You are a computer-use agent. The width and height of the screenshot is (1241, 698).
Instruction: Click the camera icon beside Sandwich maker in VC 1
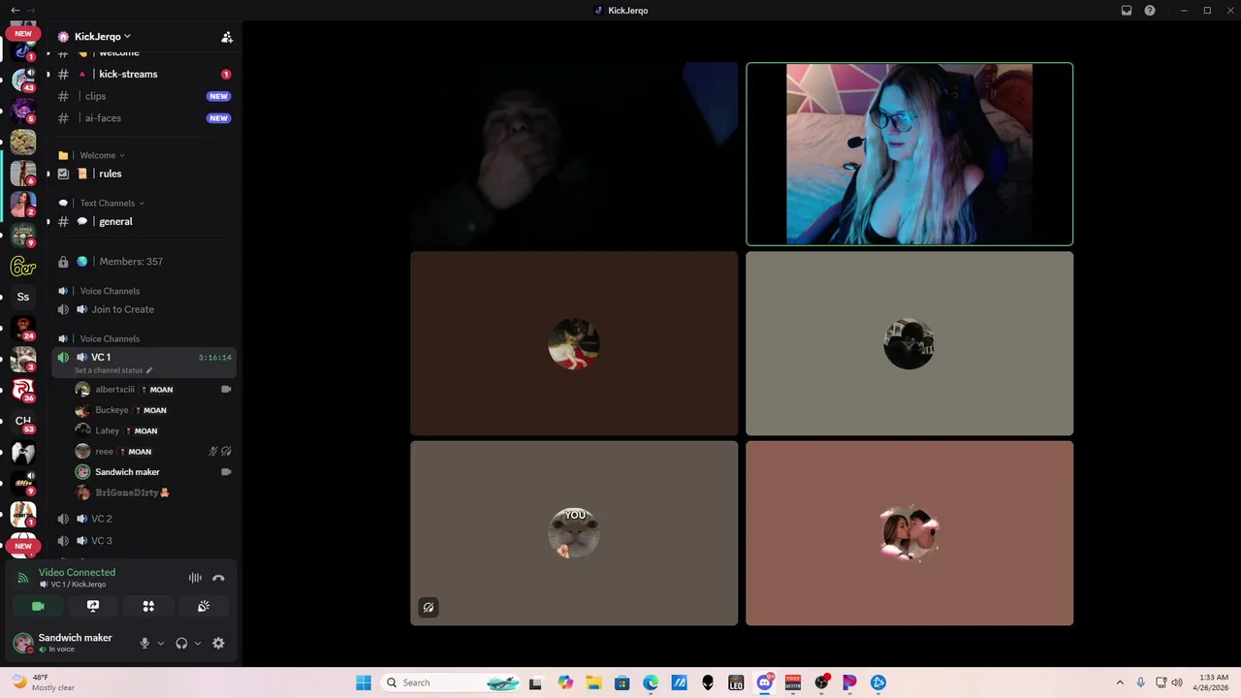[226, 472]
